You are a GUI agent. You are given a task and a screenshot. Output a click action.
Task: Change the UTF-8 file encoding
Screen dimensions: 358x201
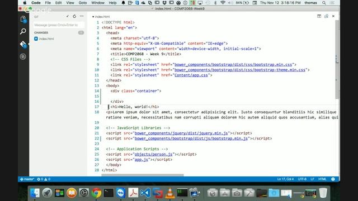coord(302,179)
